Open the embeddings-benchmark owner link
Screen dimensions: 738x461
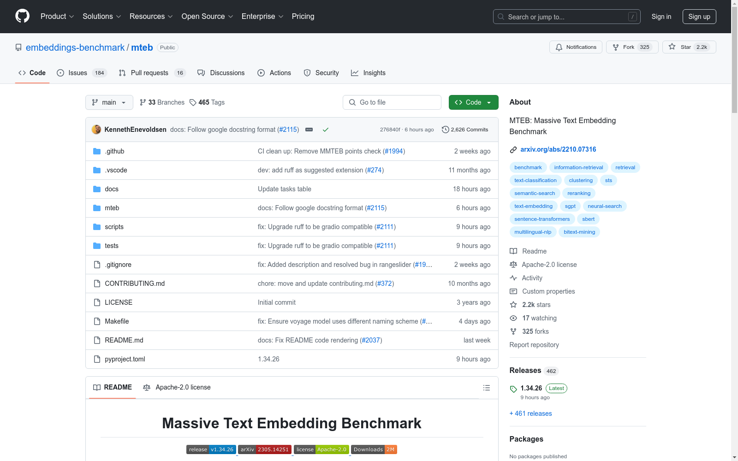(x=75, y=47)
